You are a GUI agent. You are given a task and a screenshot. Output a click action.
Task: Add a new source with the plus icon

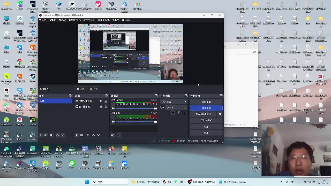click(76, 135)
